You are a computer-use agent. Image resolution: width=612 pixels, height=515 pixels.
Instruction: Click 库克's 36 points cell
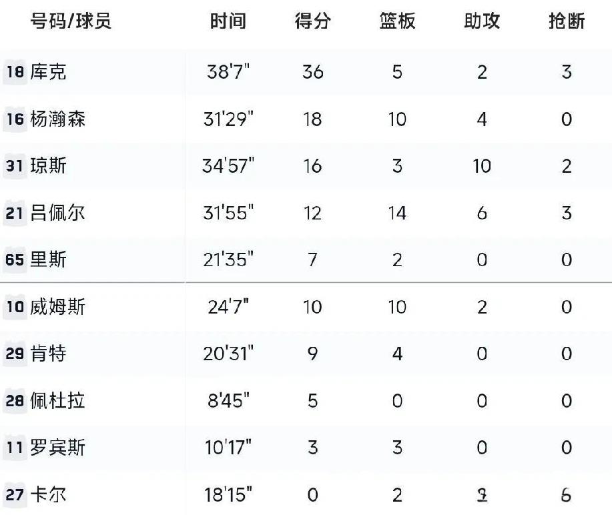tap(312, 72)
